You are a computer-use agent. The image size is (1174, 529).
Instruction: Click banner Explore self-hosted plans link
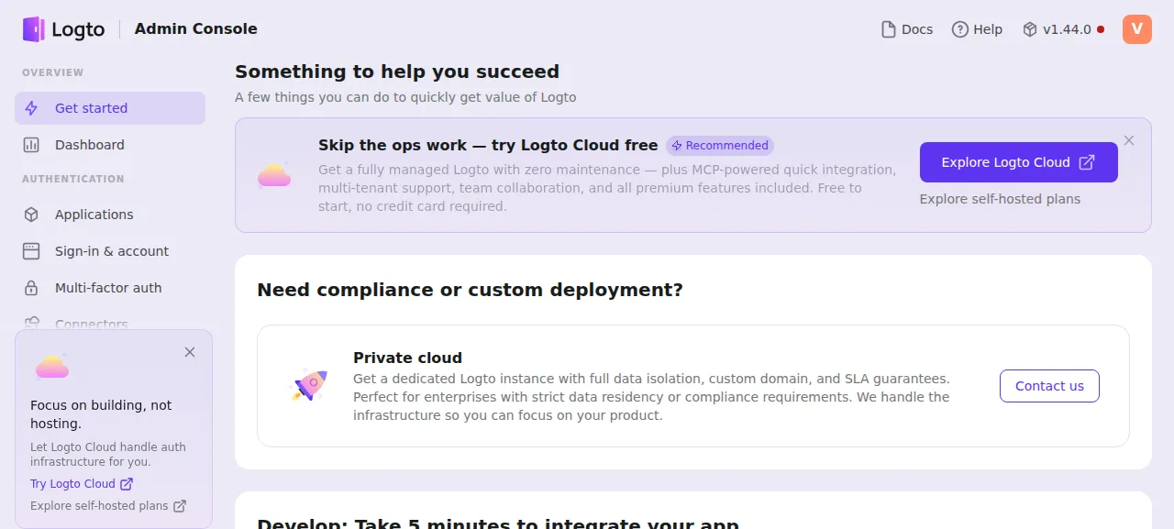1000,199
